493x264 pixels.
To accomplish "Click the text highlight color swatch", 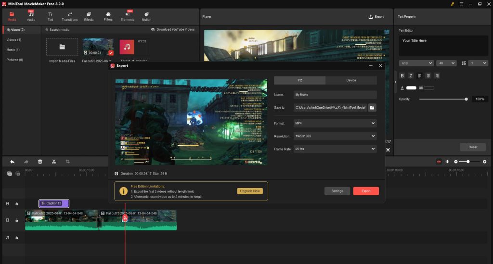I will coord(429,88).
